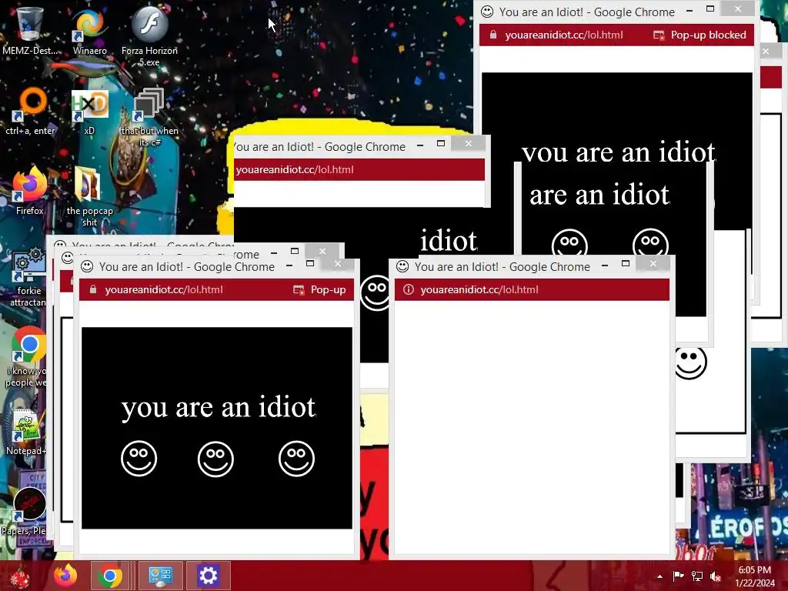The width and height of the screenshot is (788, 591).
Task: Click title bar smiley of bottom-left window
Action: click(87, 266)
